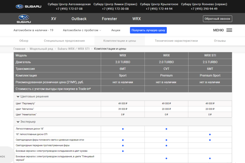Go to Модельный ряд in breadcrumbs
The height and width of the screenshot is (163, 245).
click(41, 49)
